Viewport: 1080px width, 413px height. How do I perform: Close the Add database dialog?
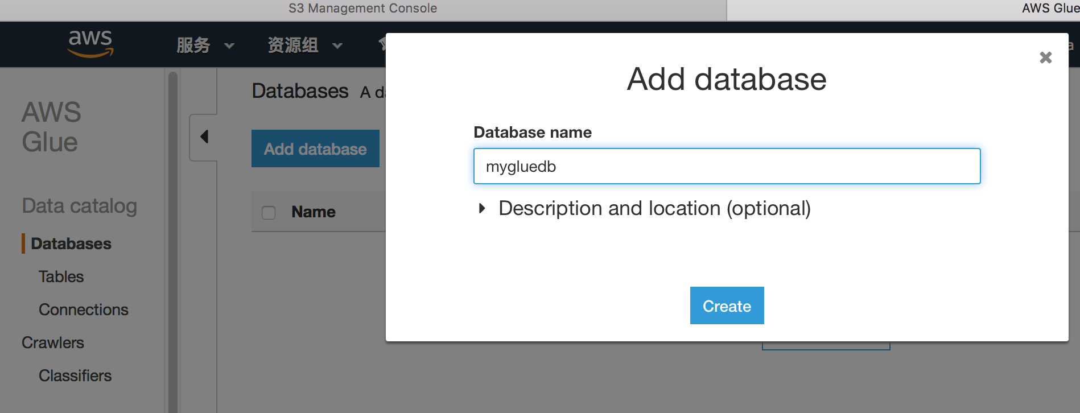tap(1045, 57)
